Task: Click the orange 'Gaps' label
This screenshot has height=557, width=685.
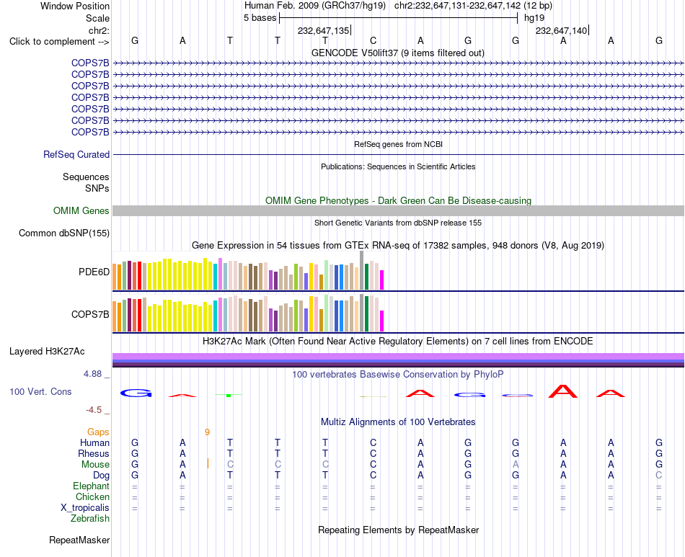Action: 98,432
